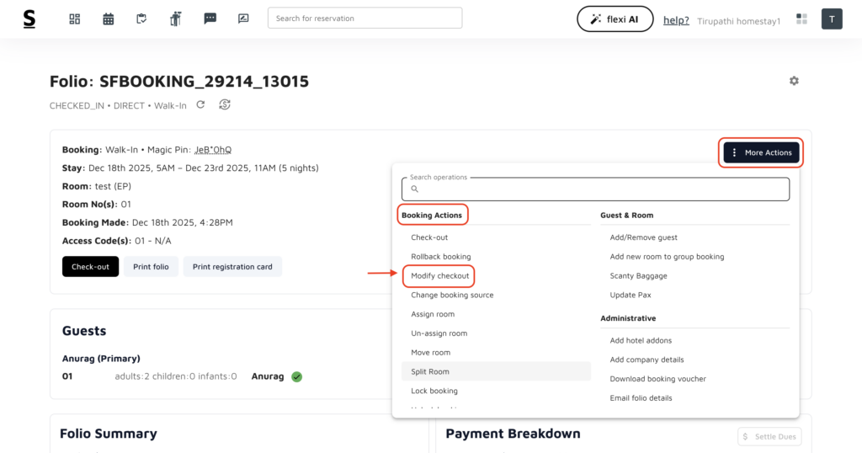Image resolution: width=862 pixels, height=453 pixels.
Task: Open the apps grid icon near the profile avatar
Action: point(801,19)
